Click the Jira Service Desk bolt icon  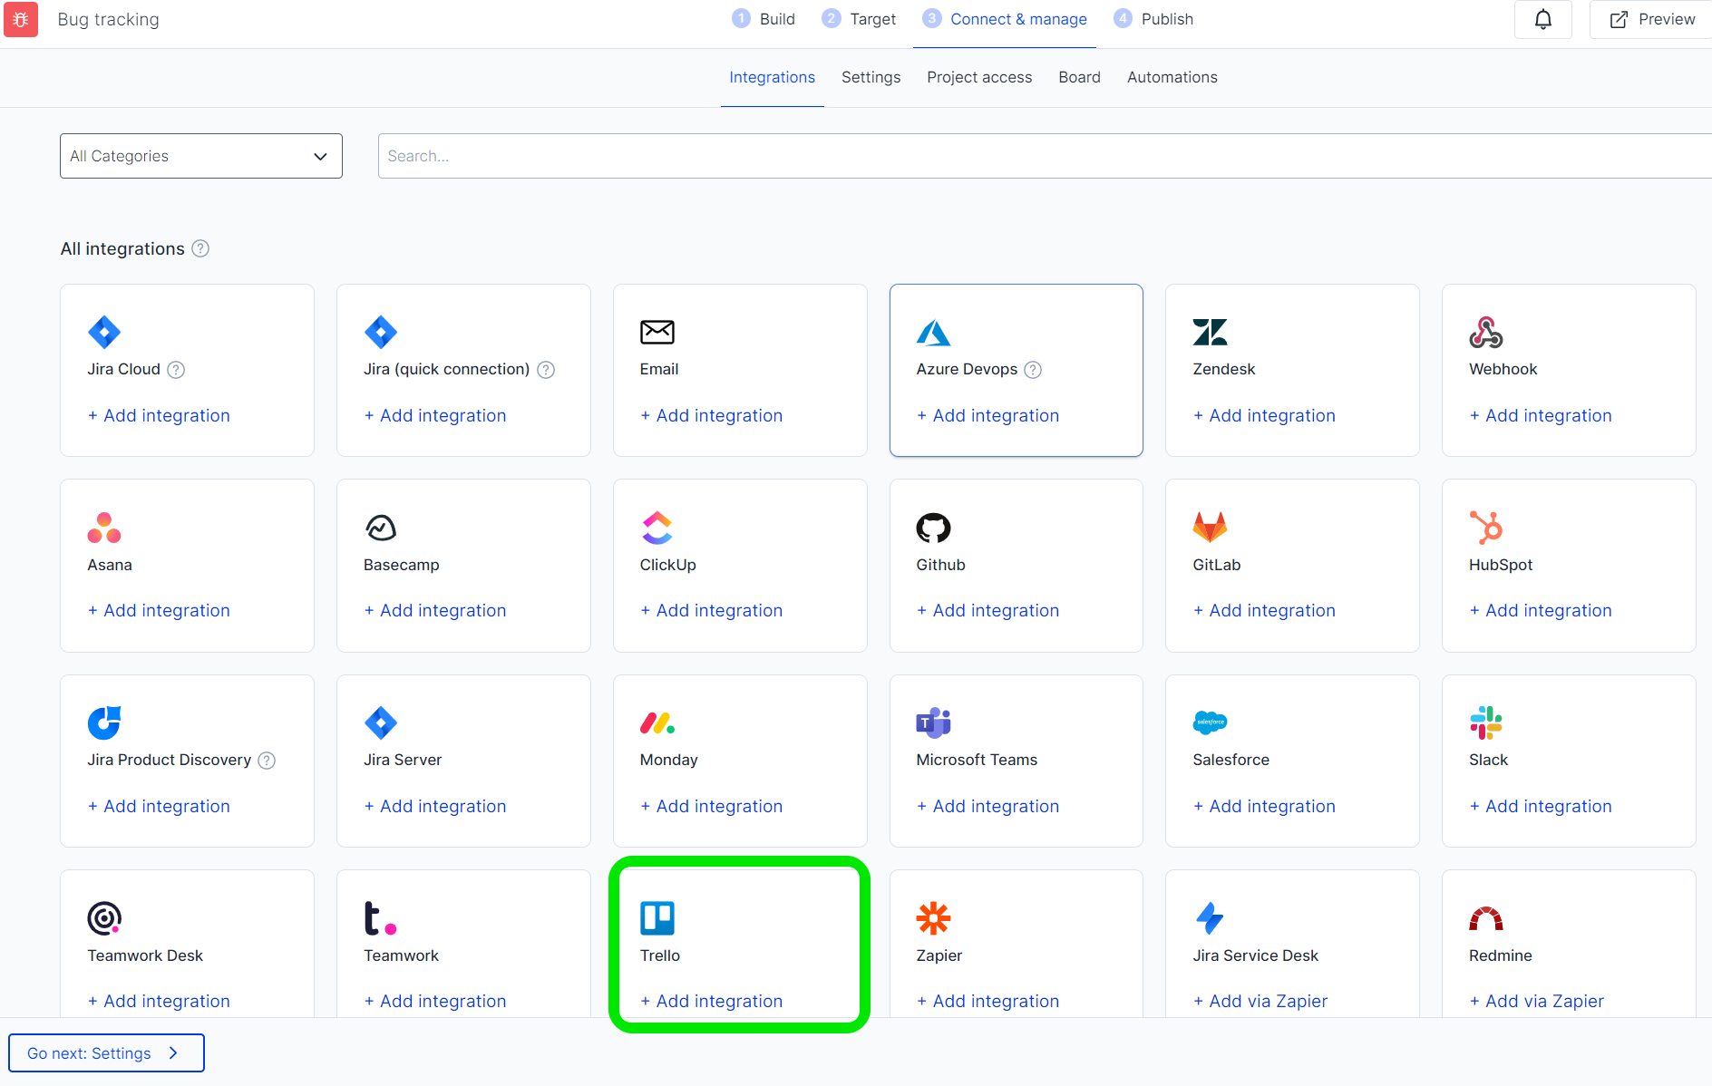click(1210, 918)
